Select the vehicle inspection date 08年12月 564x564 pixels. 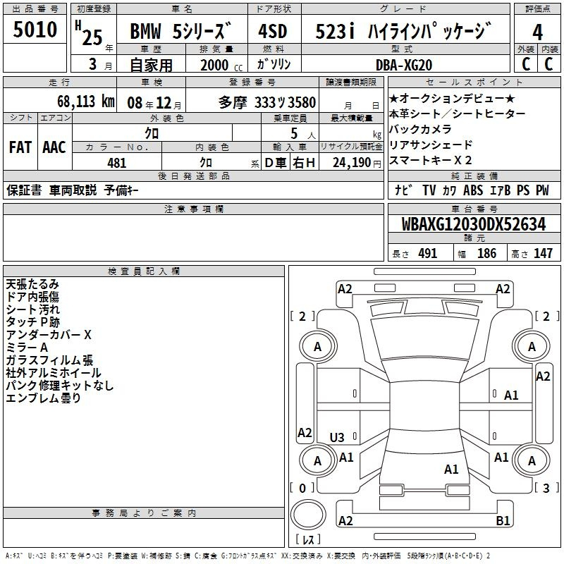[x=154, y=103]
